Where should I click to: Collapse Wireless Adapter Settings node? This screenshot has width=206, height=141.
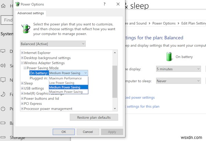click(x=22, y=63)
